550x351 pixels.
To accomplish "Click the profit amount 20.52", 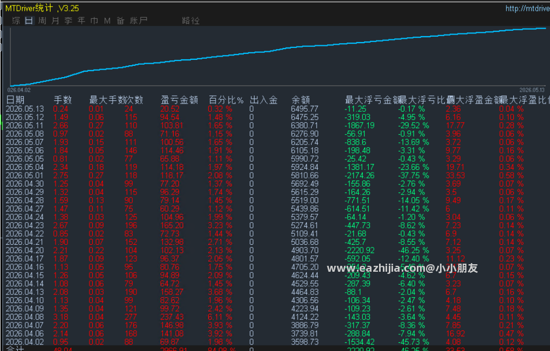I will click(170, 109).
